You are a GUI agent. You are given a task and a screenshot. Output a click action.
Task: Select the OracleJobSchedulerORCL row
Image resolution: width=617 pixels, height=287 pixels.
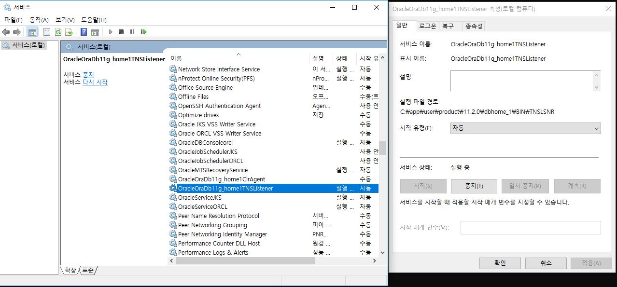click(x=273, y=161)
